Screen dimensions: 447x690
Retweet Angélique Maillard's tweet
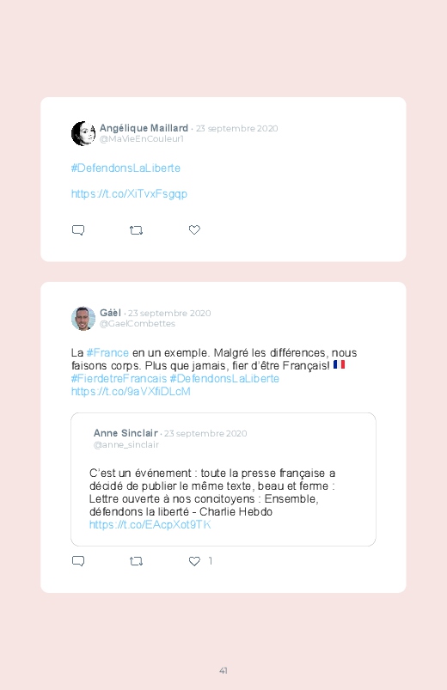coord(136,230)
